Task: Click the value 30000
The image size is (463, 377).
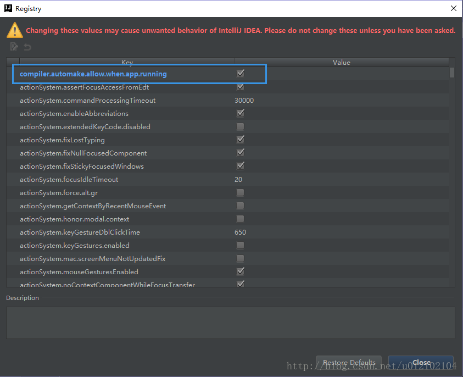Action: [244, 101]
